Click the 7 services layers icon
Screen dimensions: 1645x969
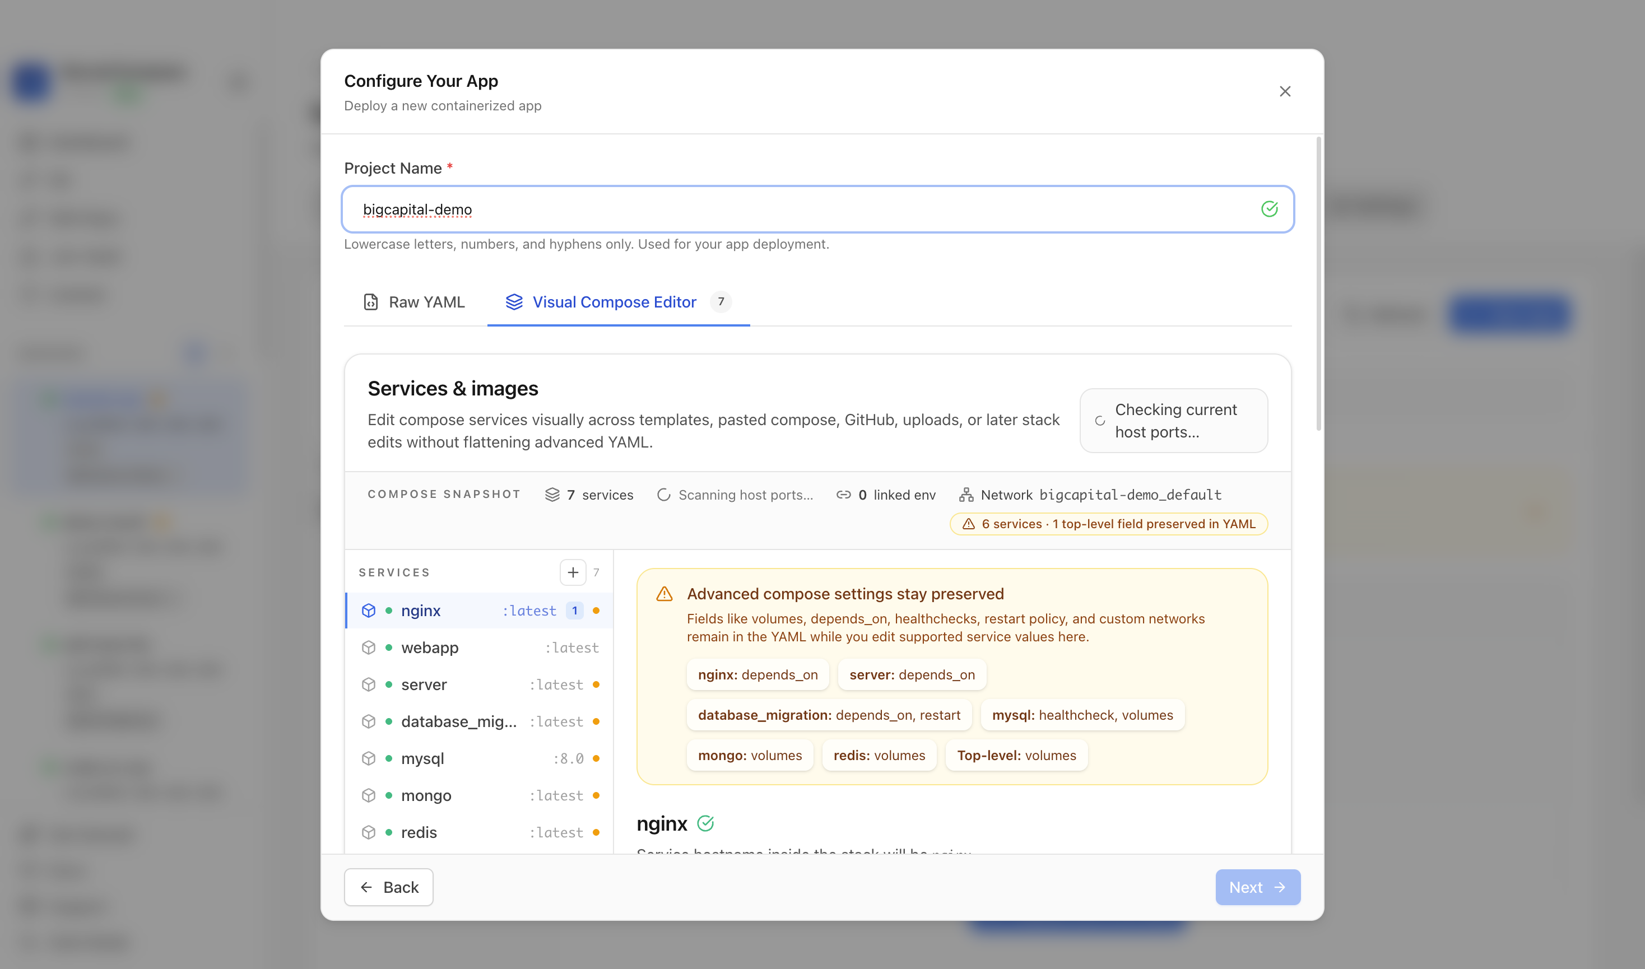point(552,494)
